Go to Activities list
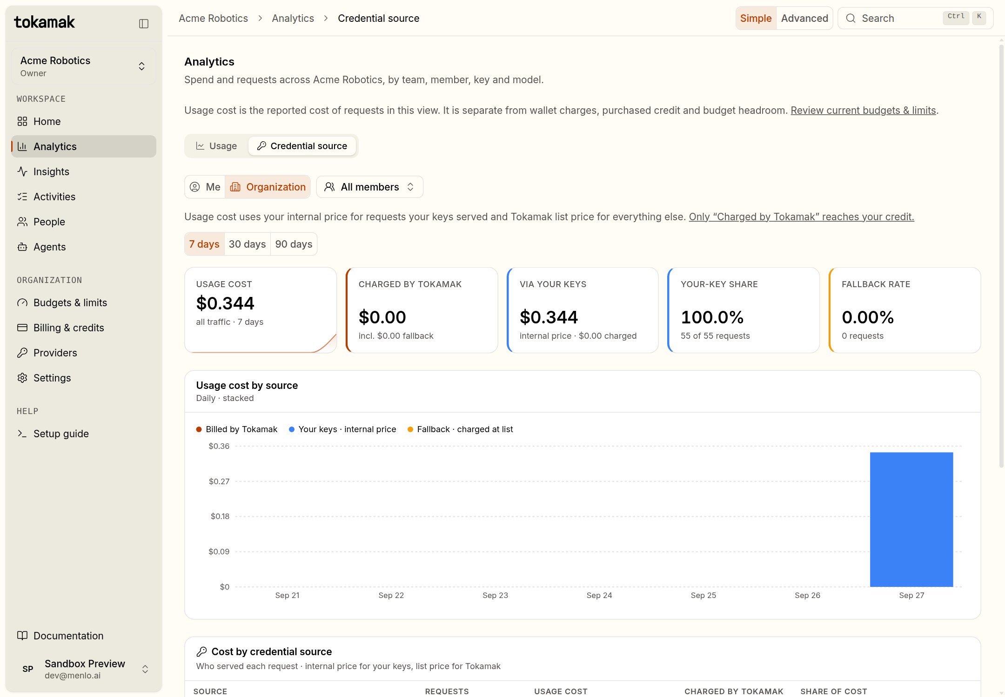1005x697 pixels. [x=84, y=197]
